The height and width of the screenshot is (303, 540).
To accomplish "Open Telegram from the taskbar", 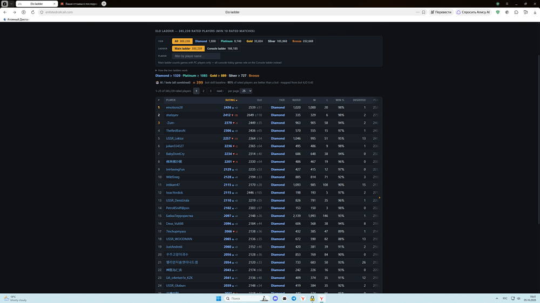I will (x=294, y=299).
